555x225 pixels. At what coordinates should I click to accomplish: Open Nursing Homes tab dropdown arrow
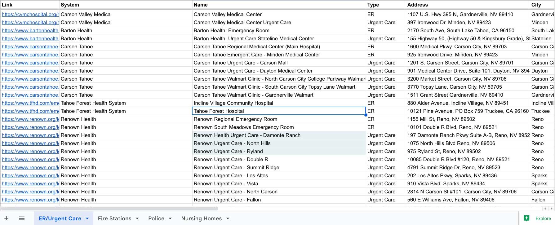pos(228,218)
